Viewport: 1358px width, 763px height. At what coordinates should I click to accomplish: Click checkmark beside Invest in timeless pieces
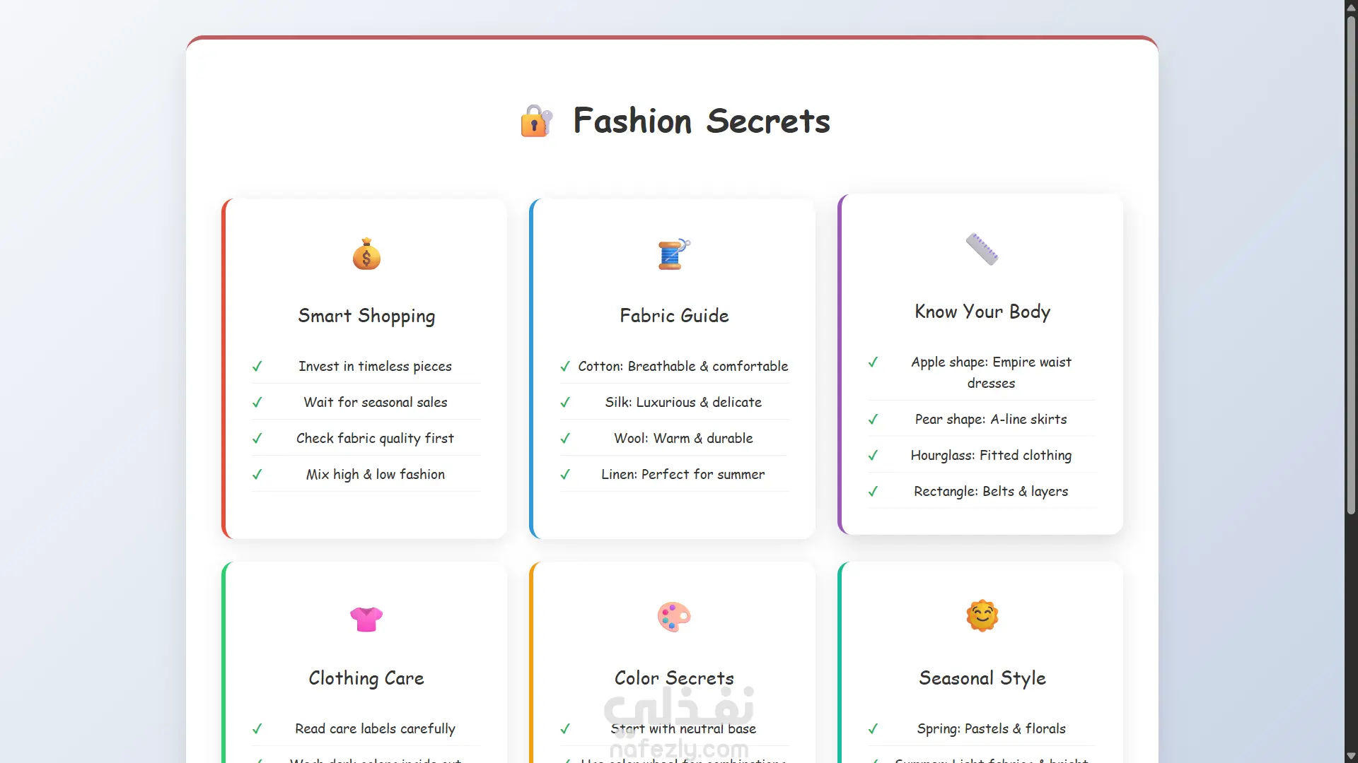257,367
